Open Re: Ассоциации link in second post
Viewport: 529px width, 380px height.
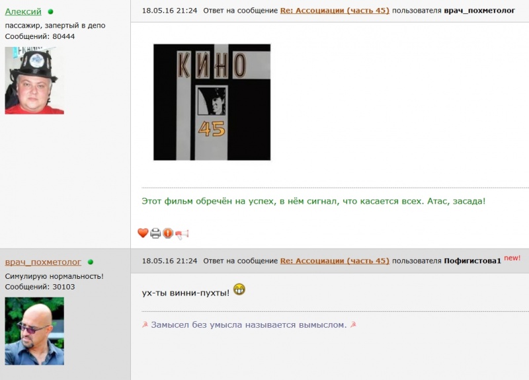335,261
